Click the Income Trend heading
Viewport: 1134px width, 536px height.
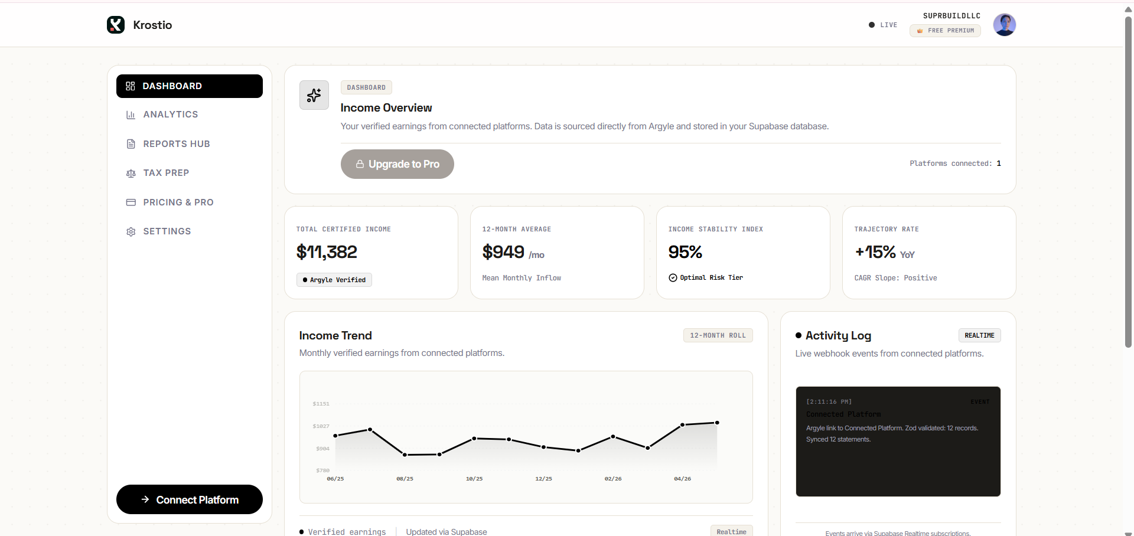pyautogui.click(x=335, y=335)
